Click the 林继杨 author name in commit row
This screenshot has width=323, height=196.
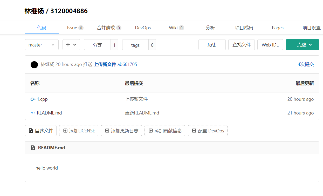(47, 64)
